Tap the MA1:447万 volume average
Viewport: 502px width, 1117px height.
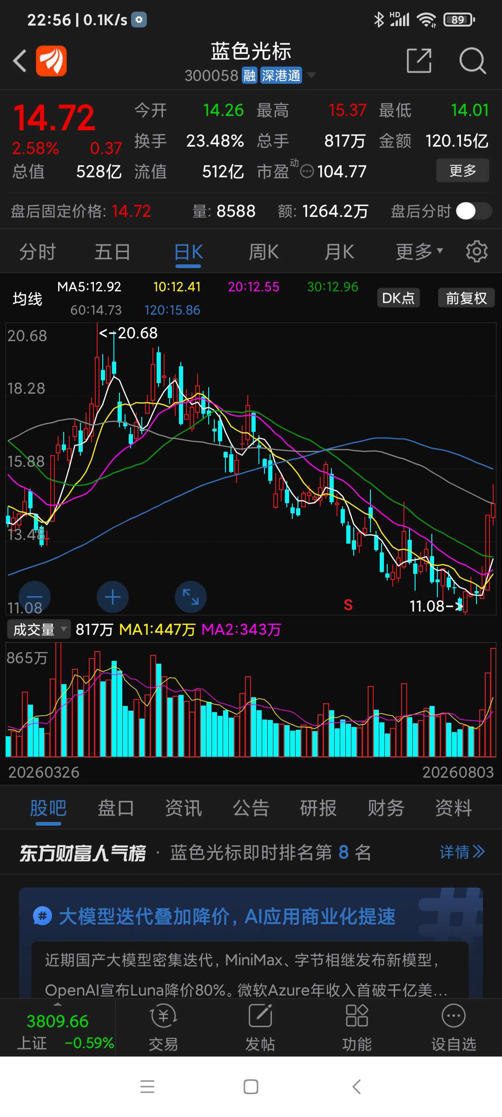point(157,630)
